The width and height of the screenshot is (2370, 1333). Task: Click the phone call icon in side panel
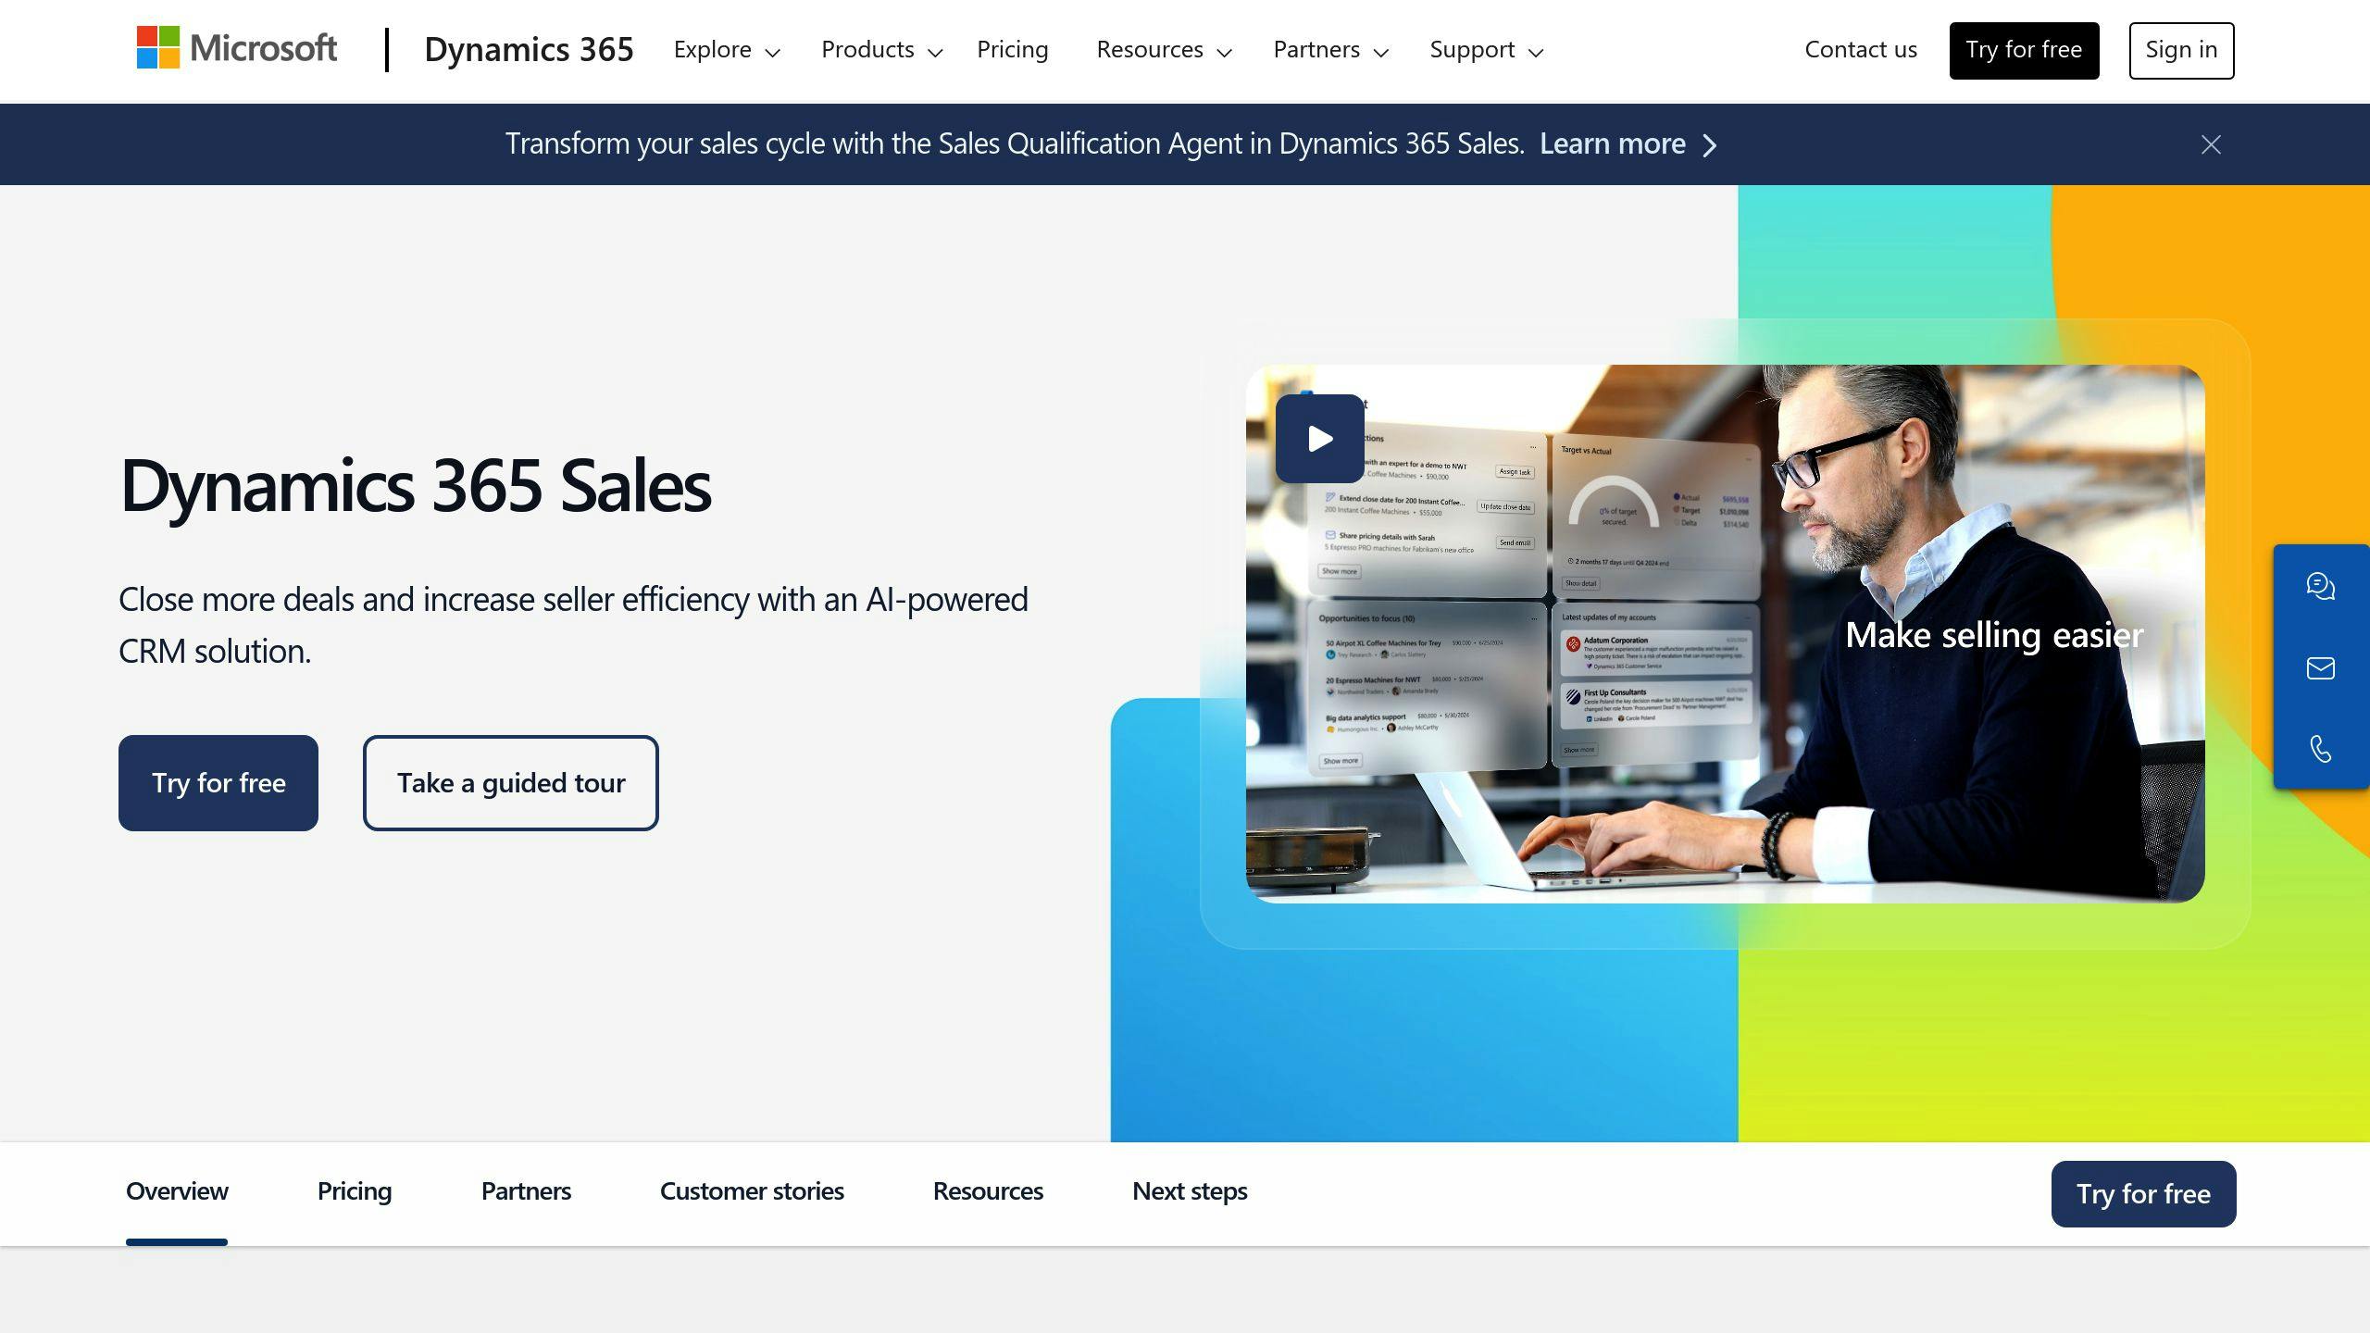click(2320, 748)
